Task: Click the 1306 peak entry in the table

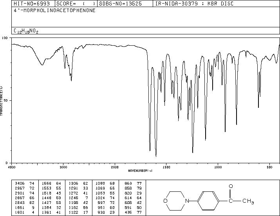Action: [x=78, y=183]
